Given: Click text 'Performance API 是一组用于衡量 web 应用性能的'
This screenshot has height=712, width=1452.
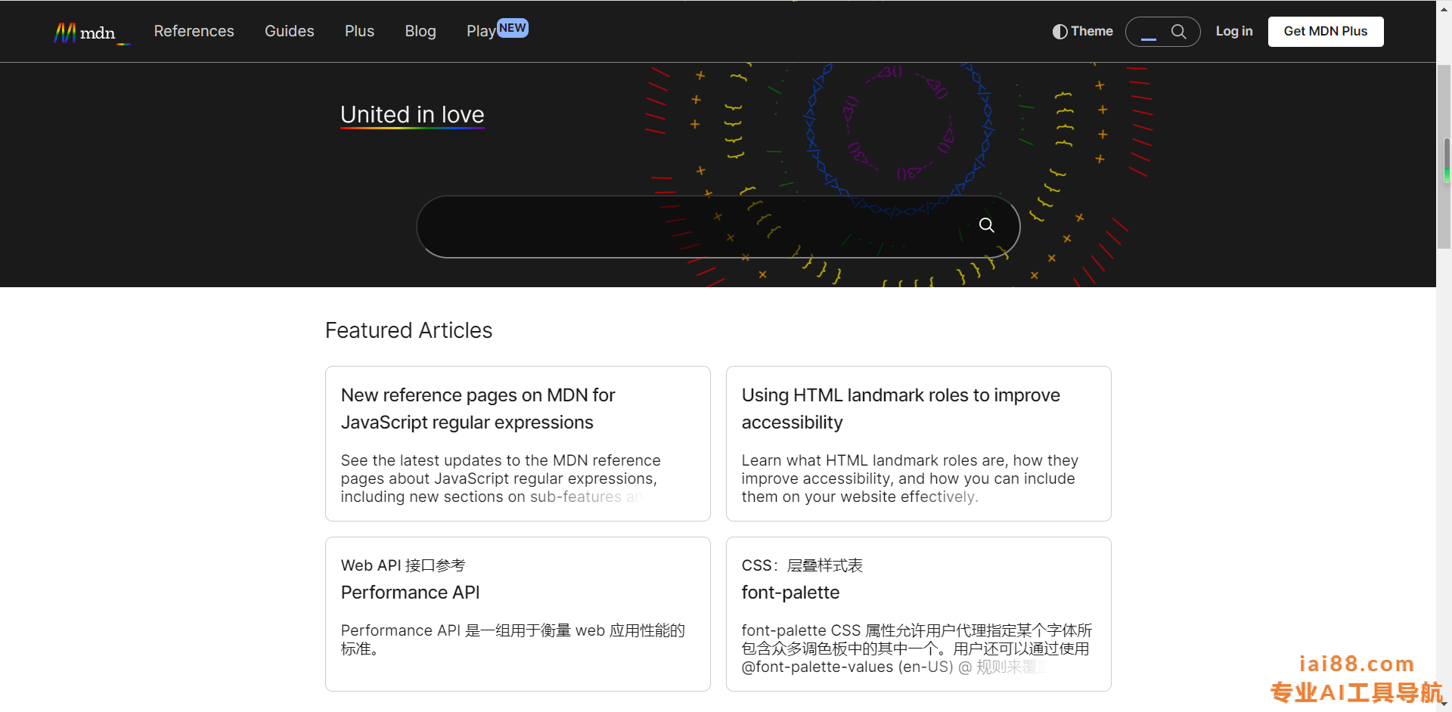Looking at the screenshot, I should [x=513, y=630].
